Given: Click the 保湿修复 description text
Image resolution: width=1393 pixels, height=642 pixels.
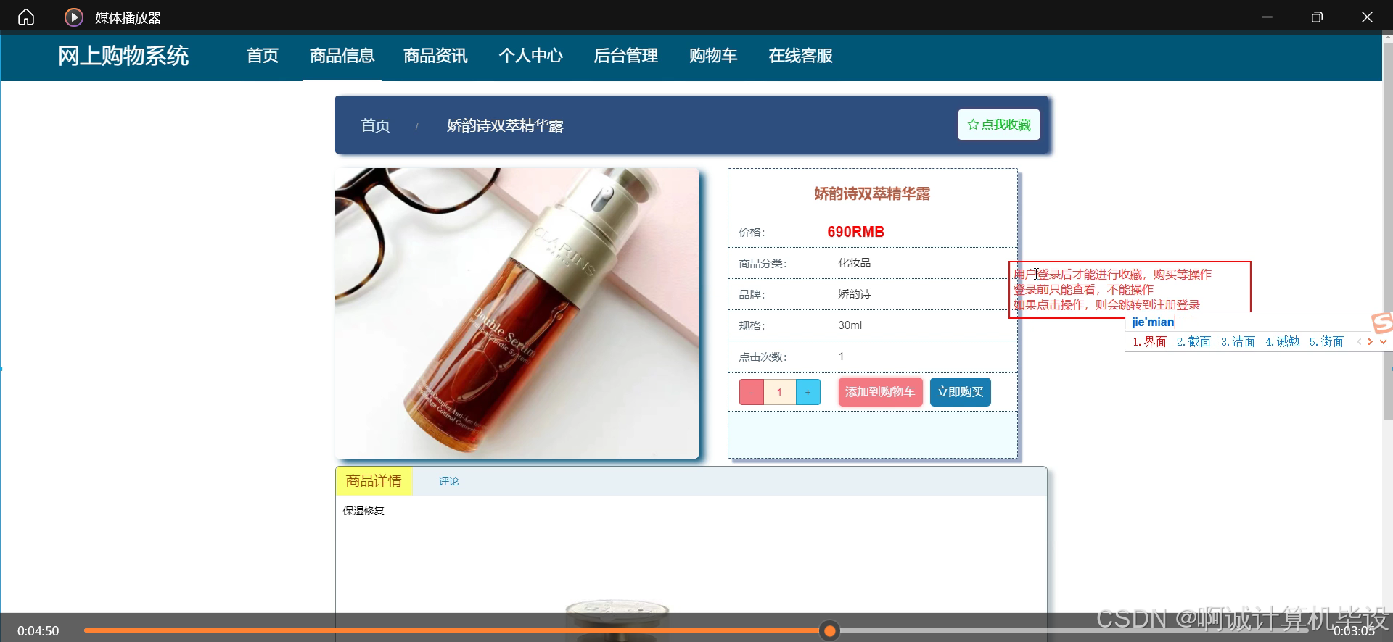Looking at the screenshot, I should [x=363, y=511].
